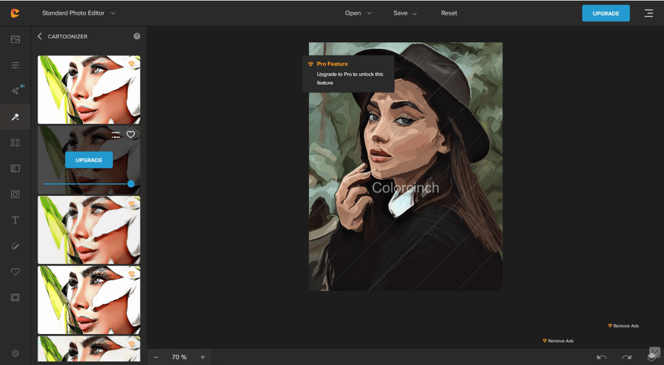Image resolution: width=664 pixels, height=365 pixels.
Task: Select the Edit adjustments sliders icon
Action: click(x=15, y=65)
